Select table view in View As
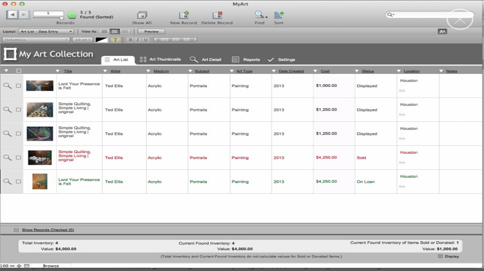This screenshot has width=484, height=271. point(125,31)
